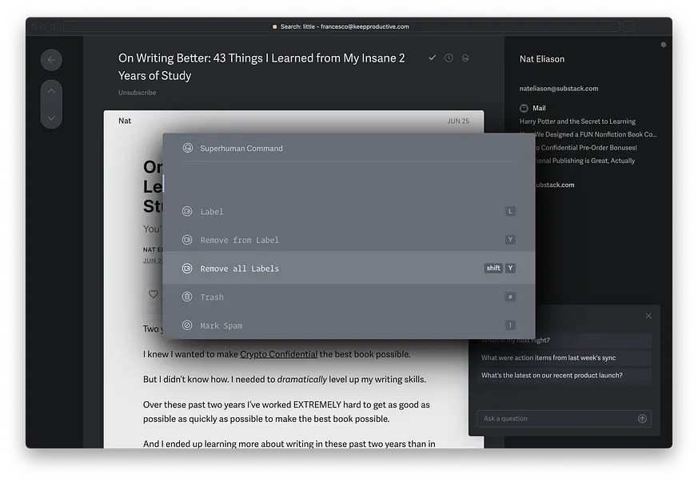The width and height of the screenshot is (698, 482).
Task: Click the window title search bar
Action: pyautogui.click(x=341, y=26)
